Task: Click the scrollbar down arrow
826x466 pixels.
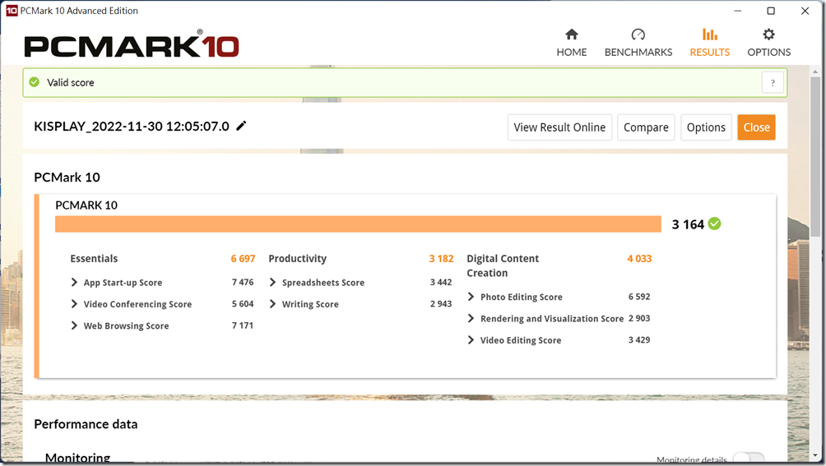Action: pyautogui.click(x=815, y=455)
